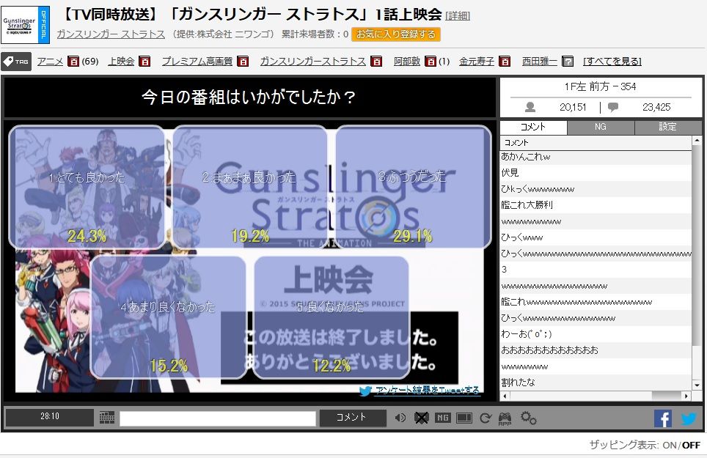Open dictionary icon next to 上映会 tag
Viewport: 707px width, 458px height.
(144, 62)
